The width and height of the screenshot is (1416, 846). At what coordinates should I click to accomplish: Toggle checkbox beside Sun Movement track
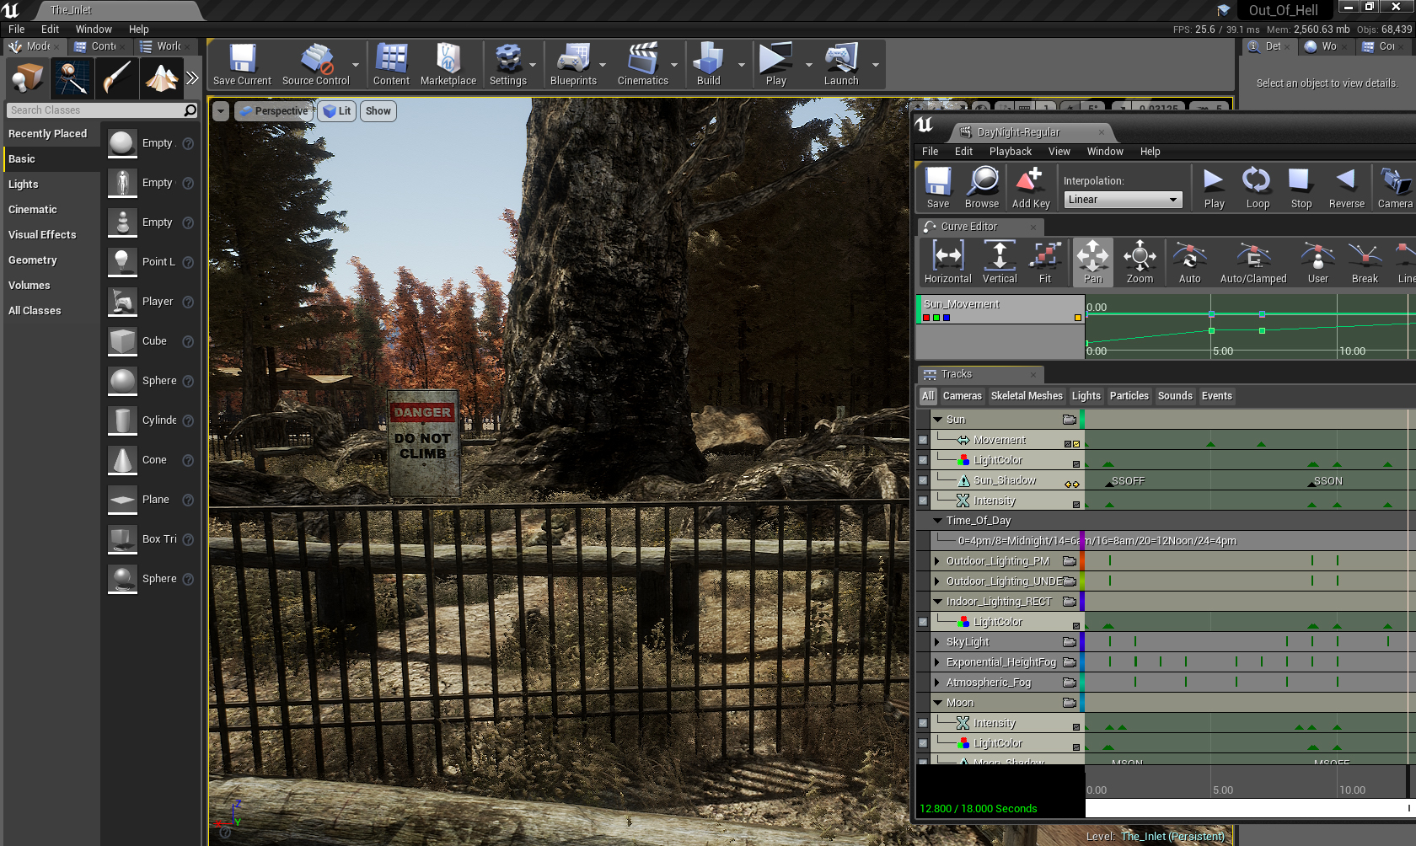pyautogui.click(x=923, y=440)
